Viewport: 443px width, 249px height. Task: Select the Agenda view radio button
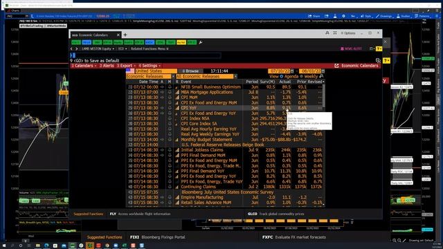[x=282, y=77]
